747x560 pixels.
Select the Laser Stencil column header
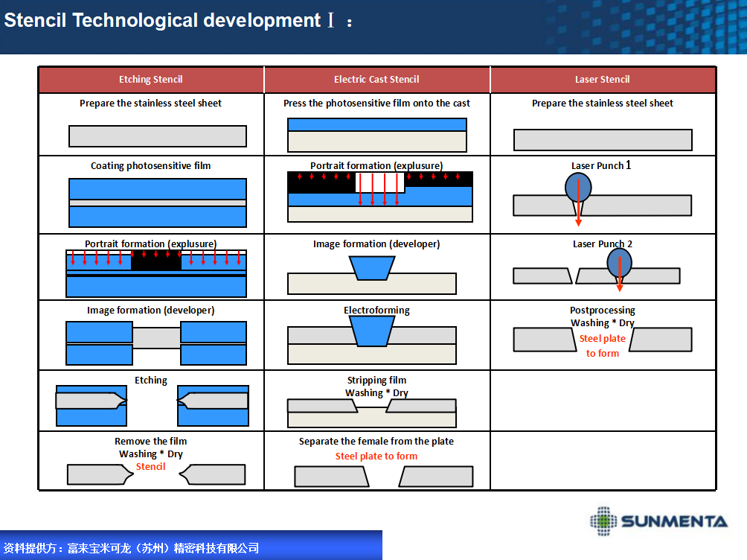(603, 80)
